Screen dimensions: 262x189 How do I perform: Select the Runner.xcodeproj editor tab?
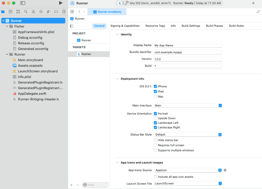click(107, 12)
